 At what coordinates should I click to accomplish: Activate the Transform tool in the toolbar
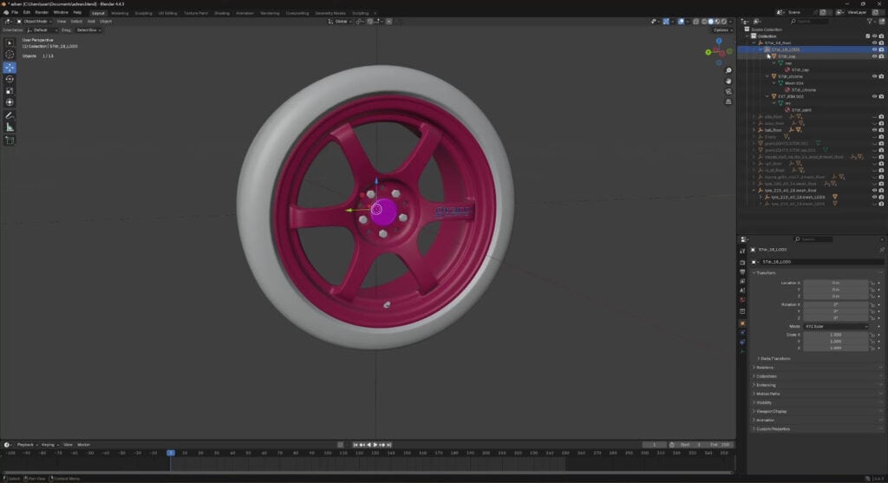pos(10,102)
